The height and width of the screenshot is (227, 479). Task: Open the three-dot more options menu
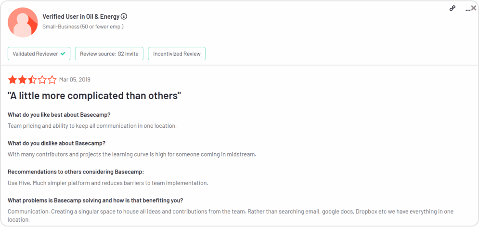pyautogui.click(x=467, y=11)
